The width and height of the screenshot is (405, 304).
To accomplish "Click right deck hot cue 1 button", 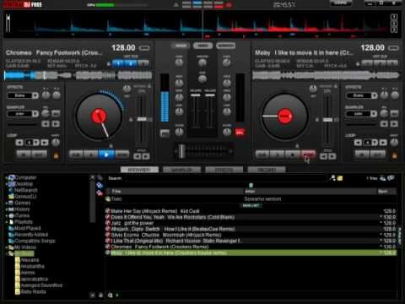I will click(367, 63).
